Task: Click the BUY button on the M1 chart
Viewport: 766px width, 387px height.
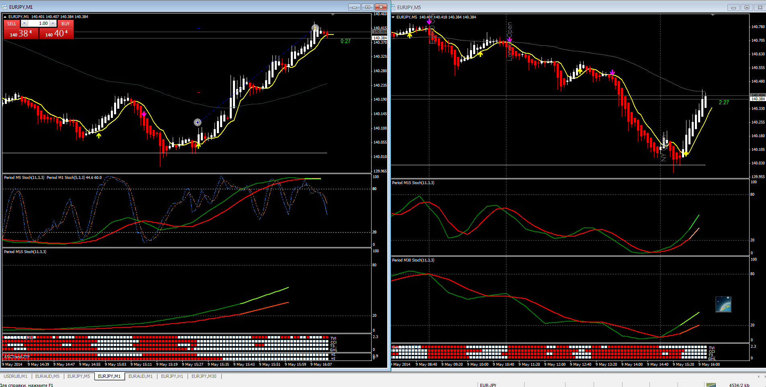Action: point(65,24)
